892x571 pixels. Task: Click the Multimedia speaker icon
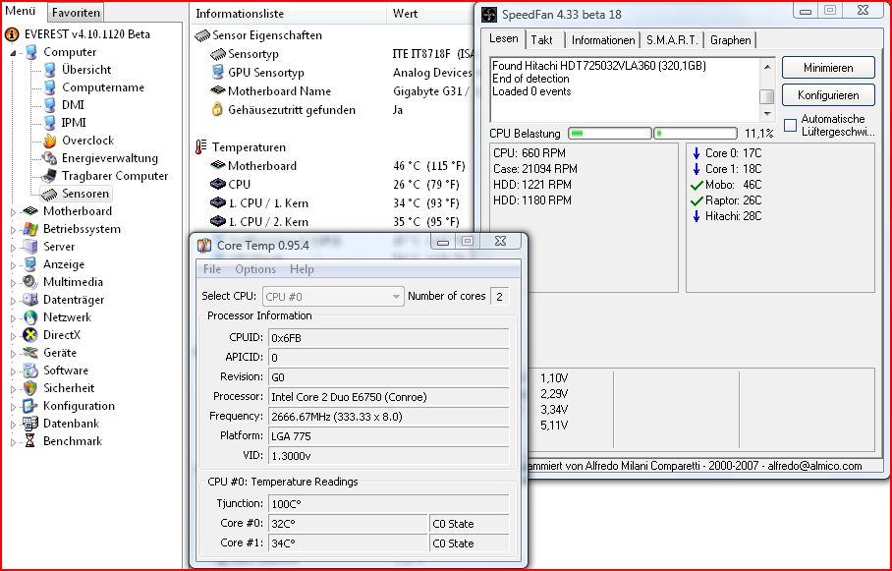[x=30, y=282]
